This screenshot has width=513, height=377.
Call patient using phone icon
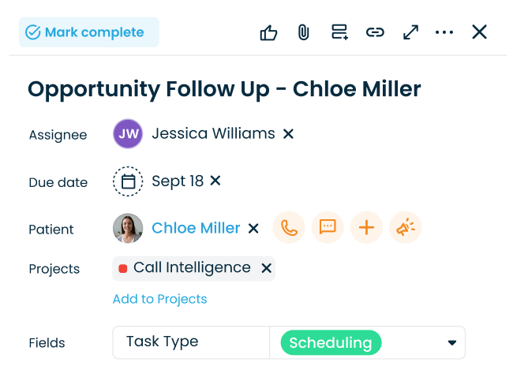pyautogui.click(x=289, y=228)
